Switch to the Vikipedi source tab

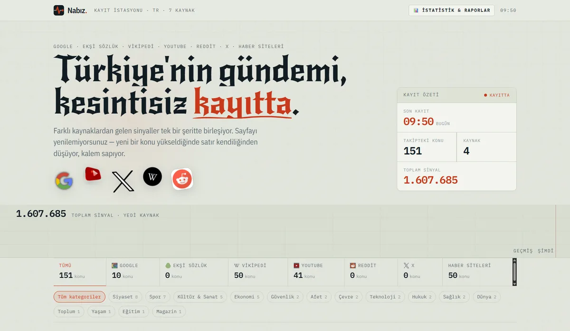point(258,272)
